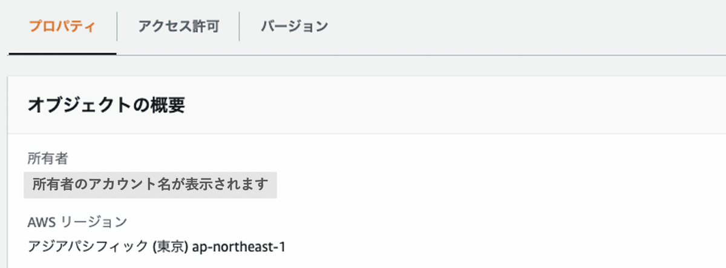Screen dimensions: 726x268
Task: Click the AWS リージョン label
Action: (77, 222)
